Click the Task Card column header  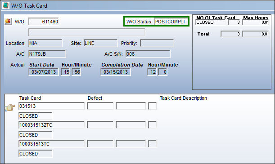click(x=30, y=98)
